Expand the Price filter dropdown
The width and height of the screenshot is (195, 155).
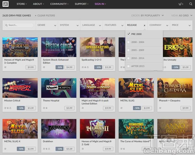[181, 25]
